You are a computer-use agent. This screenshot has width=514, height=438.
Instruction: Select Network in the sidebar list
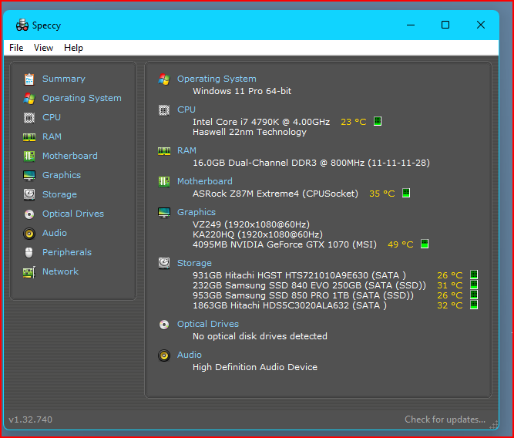(60, 271)
